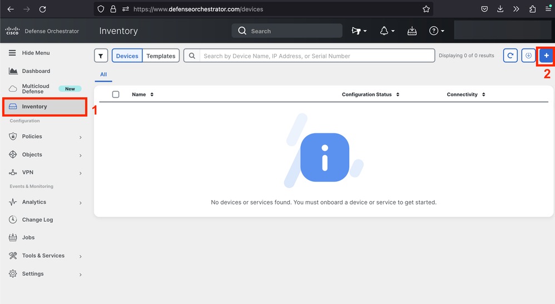
Task: Open the help question mark menu
Action: (x=436, y=31)
